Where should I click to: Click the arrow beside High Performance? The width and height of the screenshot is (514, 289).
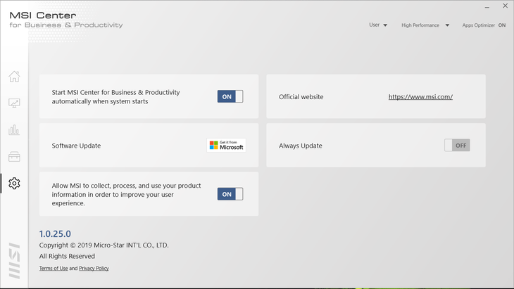[x=446, y=25]
